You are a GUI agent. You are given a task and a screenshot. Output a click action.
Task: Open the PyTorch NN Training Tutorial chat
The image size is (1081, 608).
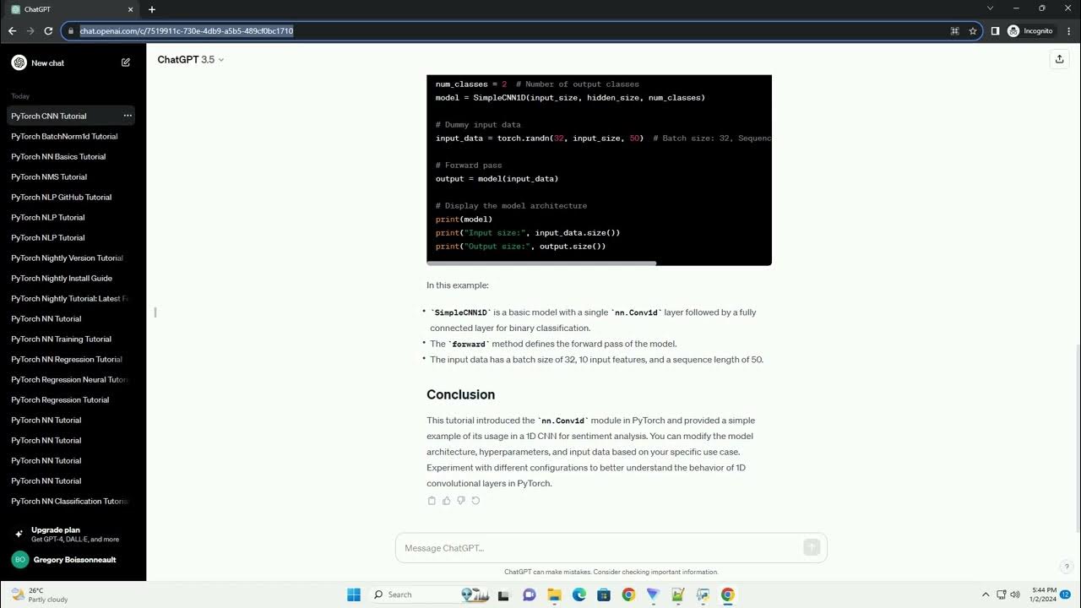pos(61,339)
